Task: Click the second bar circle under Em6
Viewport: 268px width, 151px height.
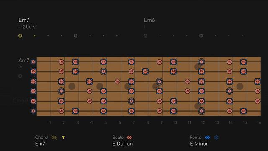Action: pyautogui.click(x=201, y=36)
